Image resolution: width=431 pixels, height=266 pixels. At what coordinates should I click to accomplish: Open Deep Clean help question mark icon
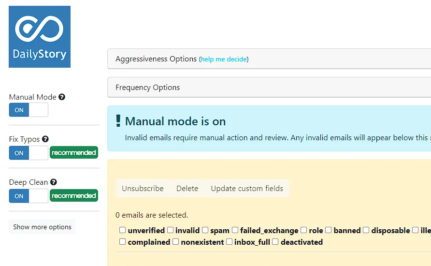[x=54, y=182]
